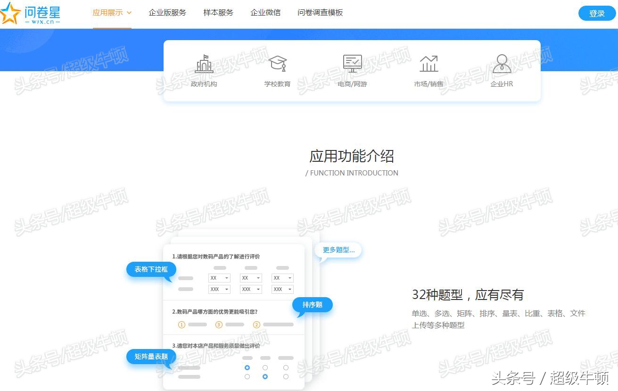618x391 pixels.
Task: Select the filled radio in the second matrix row
Action: pyautogui.click(x=265, y=376)
